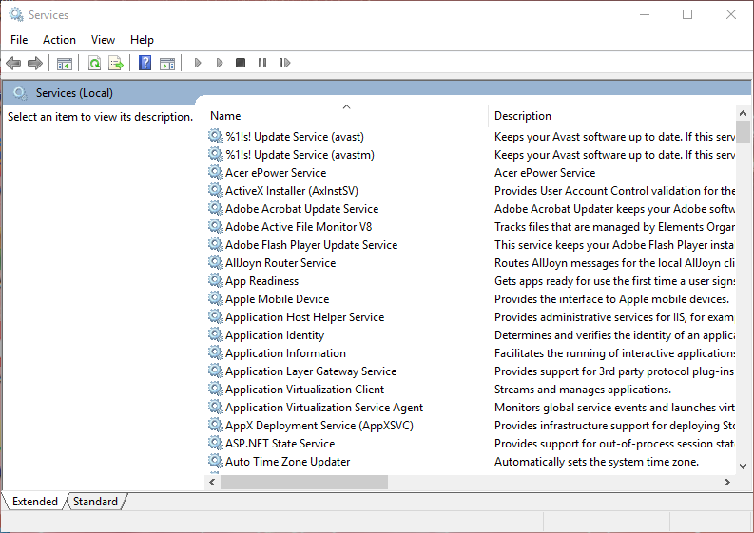Click the second Start Service play icon
The height and width of the screenshot is (533, 754).
click(220, 63)
